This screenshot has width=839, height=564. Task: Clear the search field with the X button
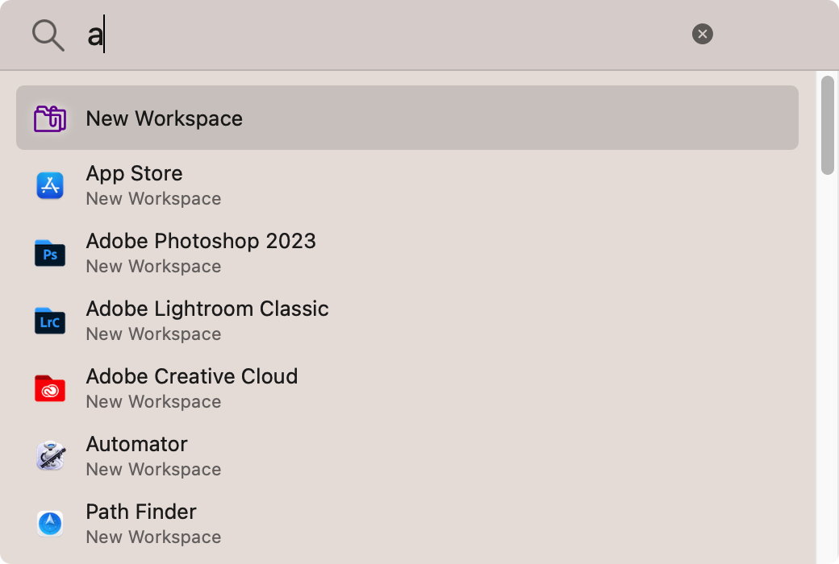point(703,34)
